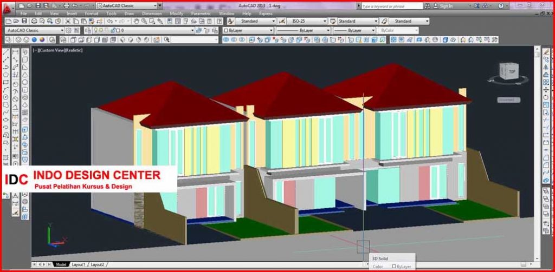Open the Parametric menu
Viewport: 555px width, 272px height.
click(x=201, y=14)
